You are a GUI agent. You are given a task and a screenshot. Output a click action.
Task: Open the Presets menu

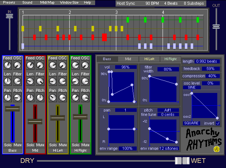click(x=9, y=3)
